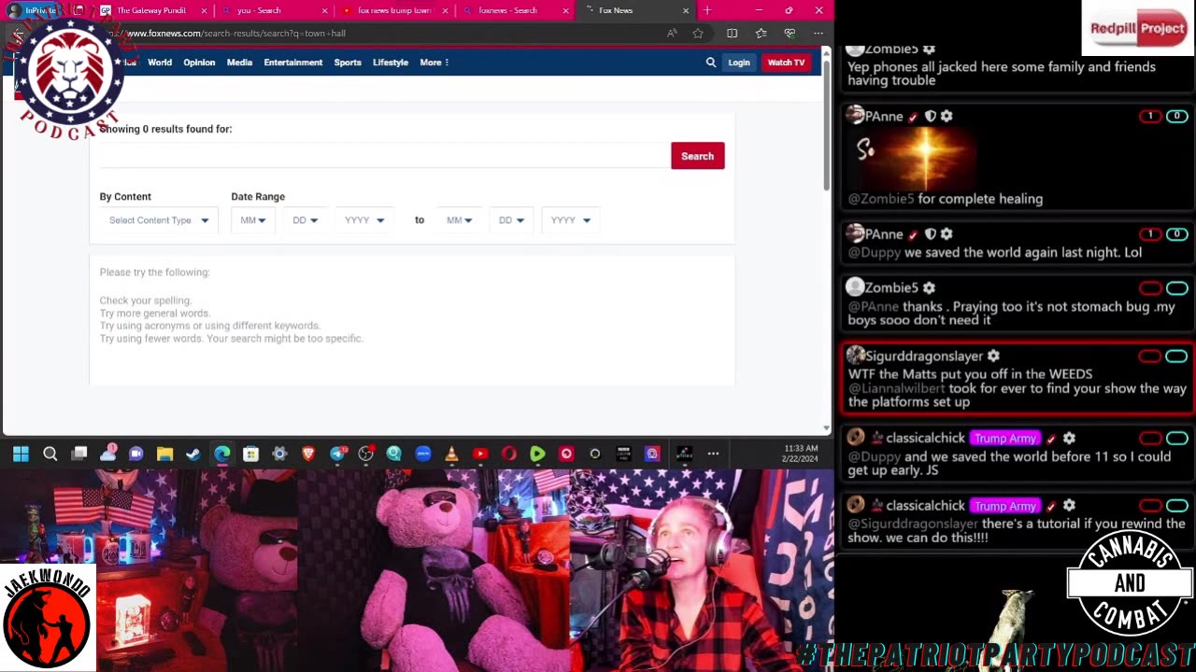Click the search query input field
Viewport: 1196px width, 672px height.
click(384, 156)
